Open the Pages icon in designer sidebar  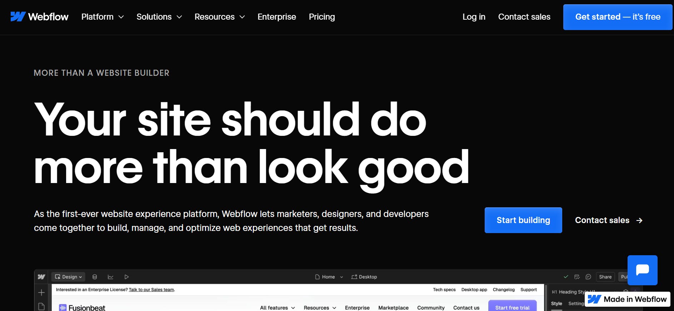[x=41, y=307]
